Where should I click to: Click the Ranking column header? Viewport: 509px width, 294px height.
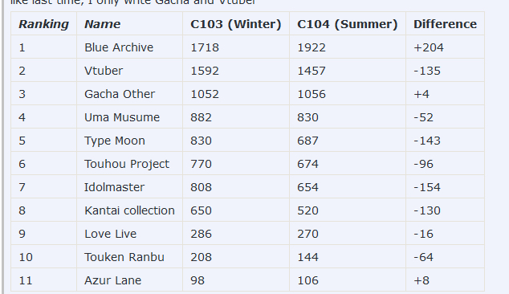coord(44,24)
